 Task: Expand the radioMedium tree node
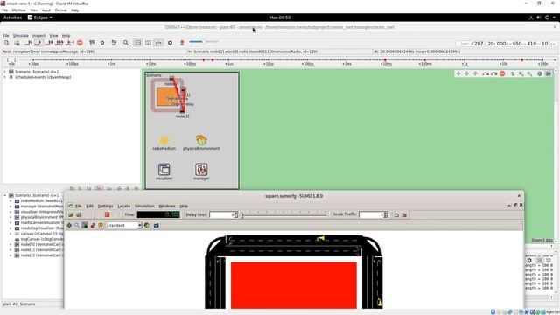point(10,201)
